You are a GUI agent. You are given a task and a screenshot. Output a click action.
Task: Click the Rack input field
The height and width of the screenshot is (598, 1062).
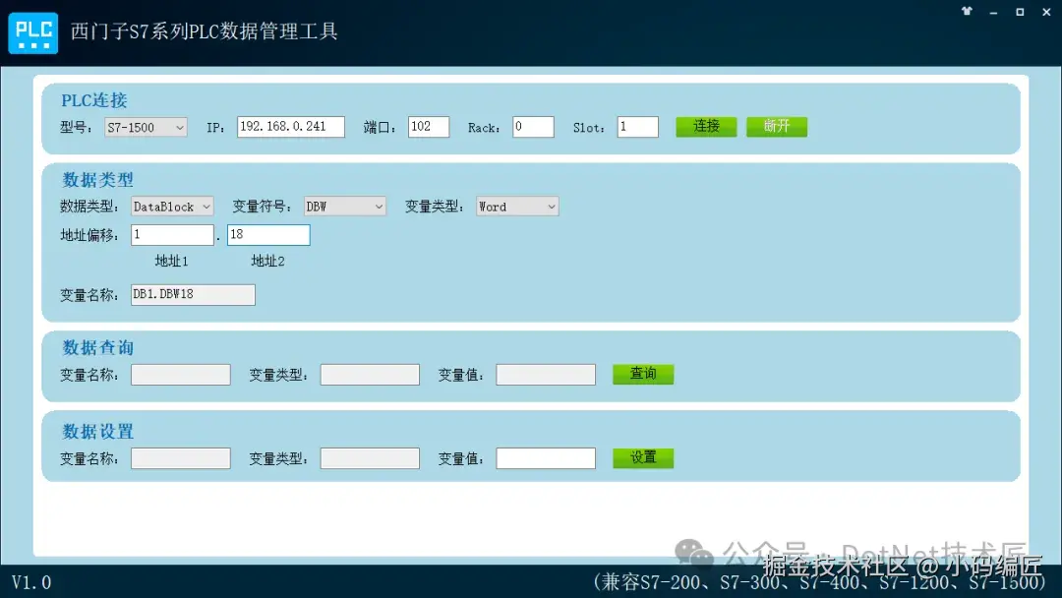coord(533,127)
